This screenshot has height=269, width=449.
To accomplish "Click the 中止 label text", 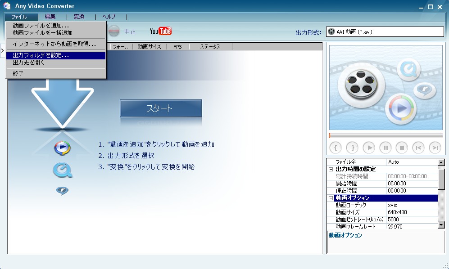I will click(130, 31).
